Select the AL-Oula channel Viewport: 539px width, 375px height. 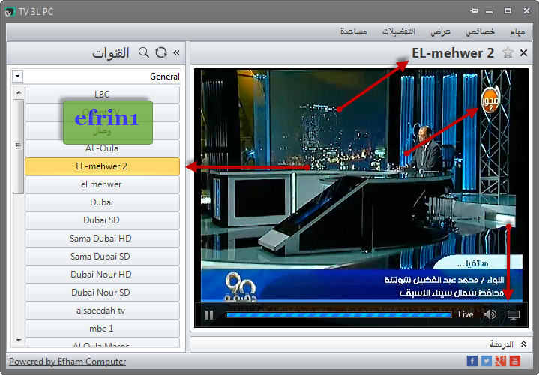102,148
